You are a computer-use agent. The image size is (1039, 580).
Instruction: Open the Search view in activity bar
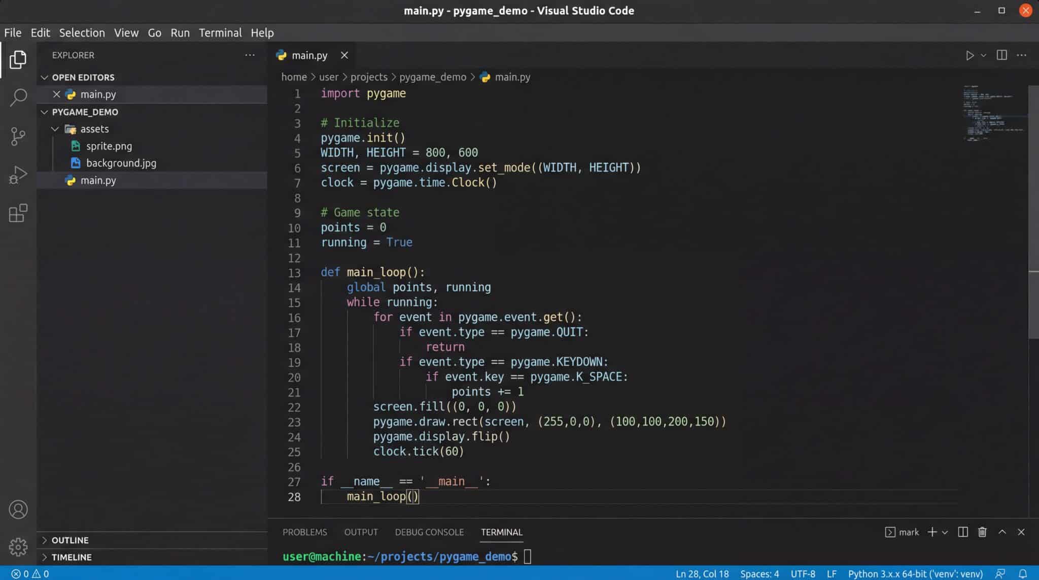(18, 97)
